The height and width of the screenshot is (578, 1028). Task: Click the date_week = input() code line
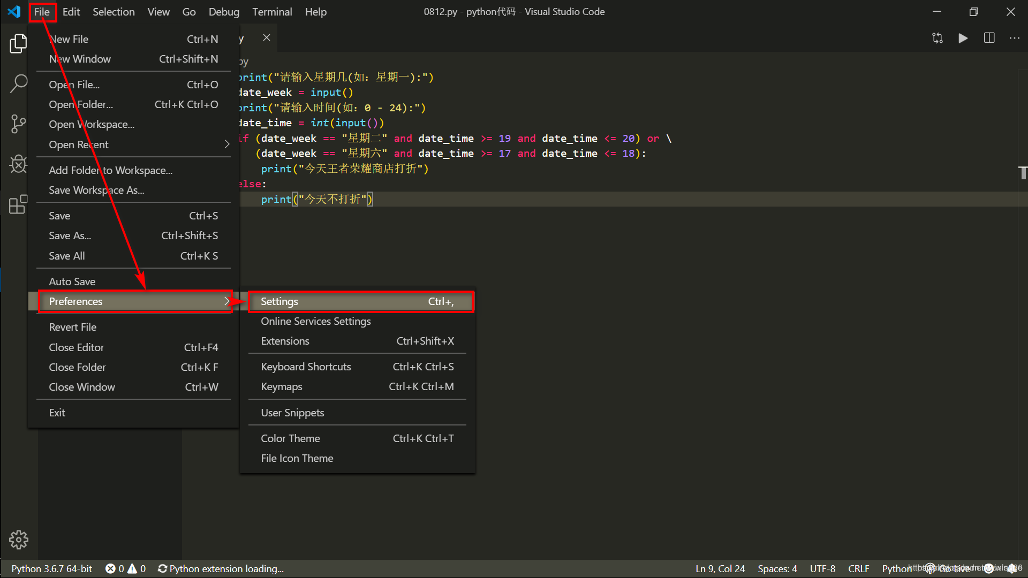pos(296,93)
